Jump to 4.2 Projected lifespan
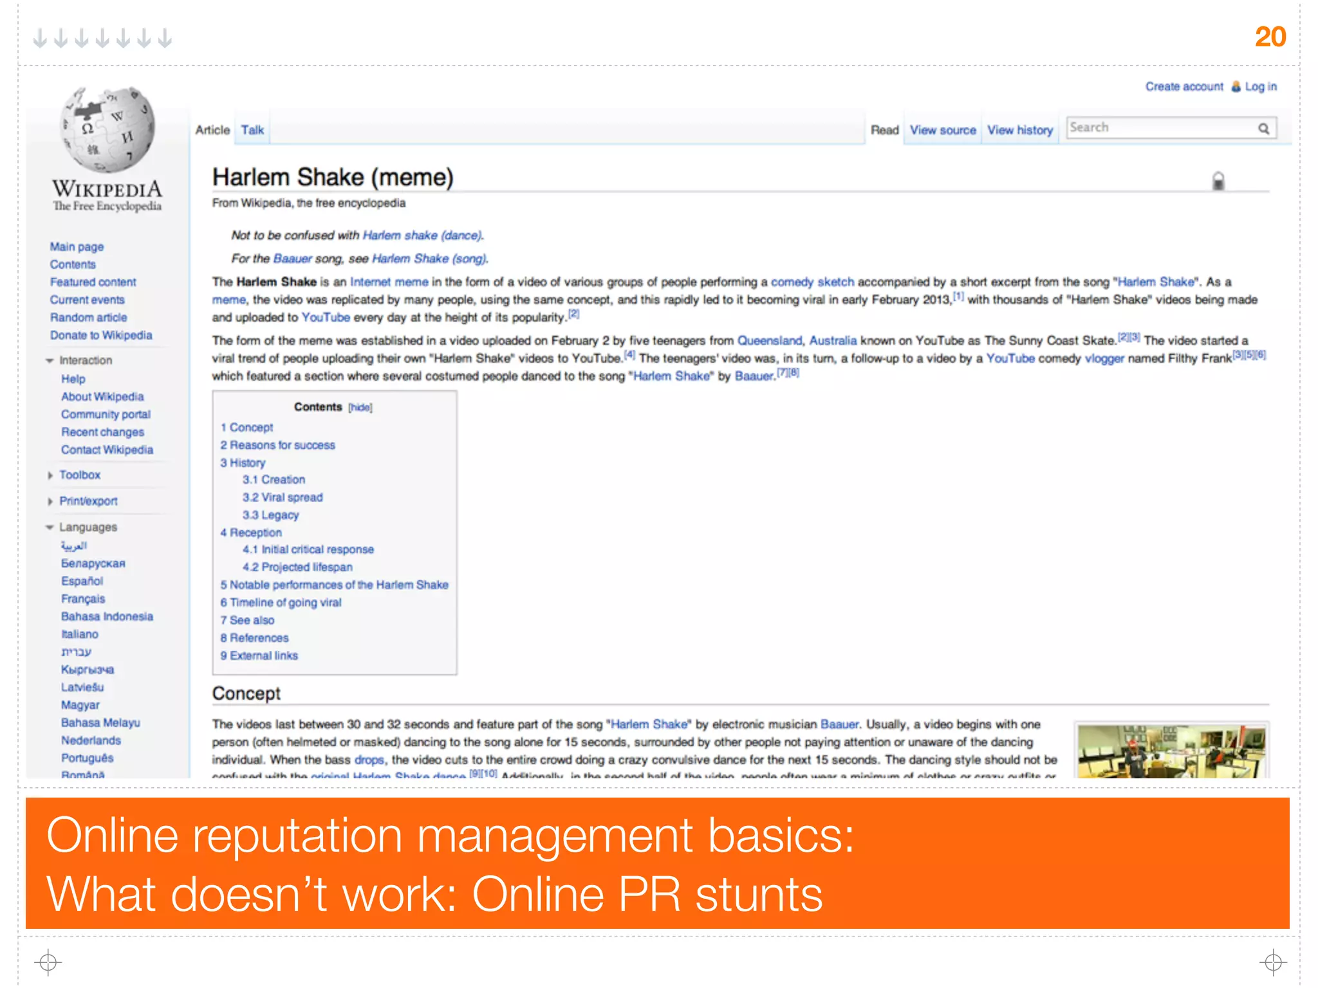The height and width of the screenshot is (988, 1318). 297,567
